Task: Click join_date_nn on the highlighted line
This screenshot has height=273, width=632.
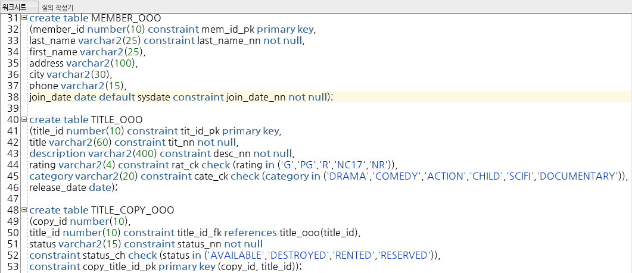Action: coord(256,97)
